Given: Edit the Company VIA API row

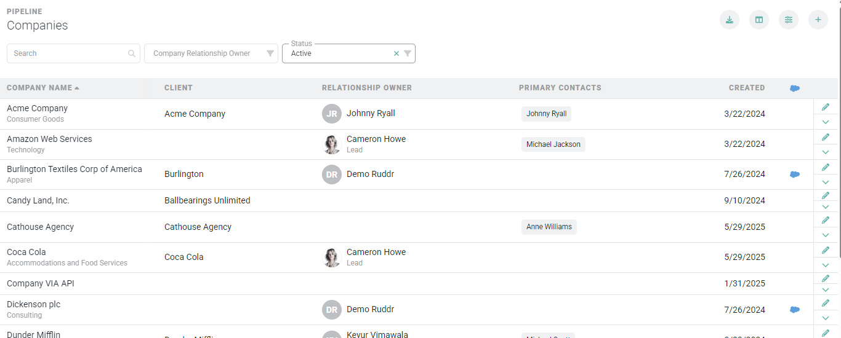Looking at the screenshot, I should (x=826, y=278).
